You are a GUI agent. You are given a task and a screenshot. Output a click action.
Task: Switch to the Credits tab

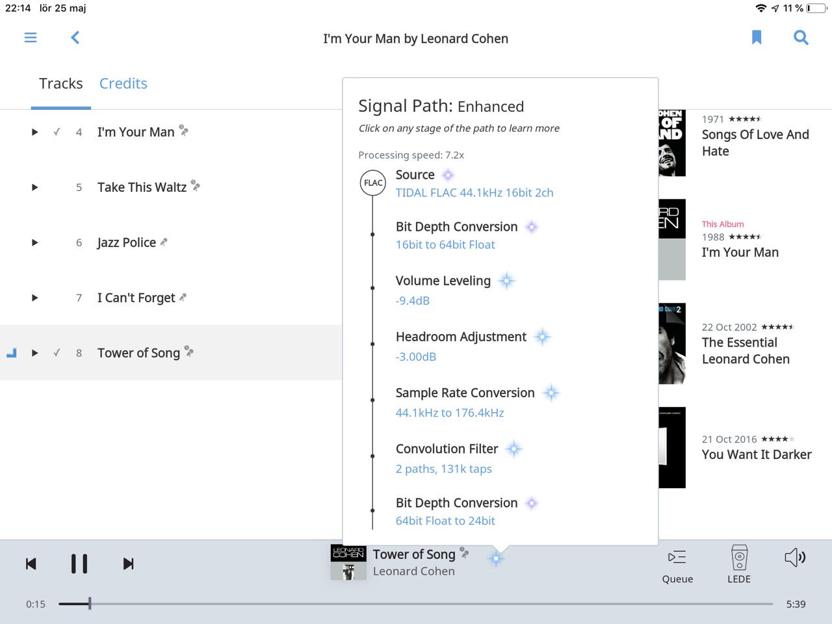[123, 84]
